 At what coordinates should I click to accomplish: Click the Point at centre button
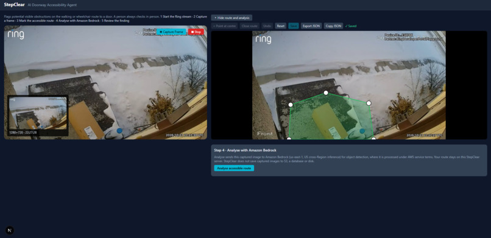tap(225, 26)
